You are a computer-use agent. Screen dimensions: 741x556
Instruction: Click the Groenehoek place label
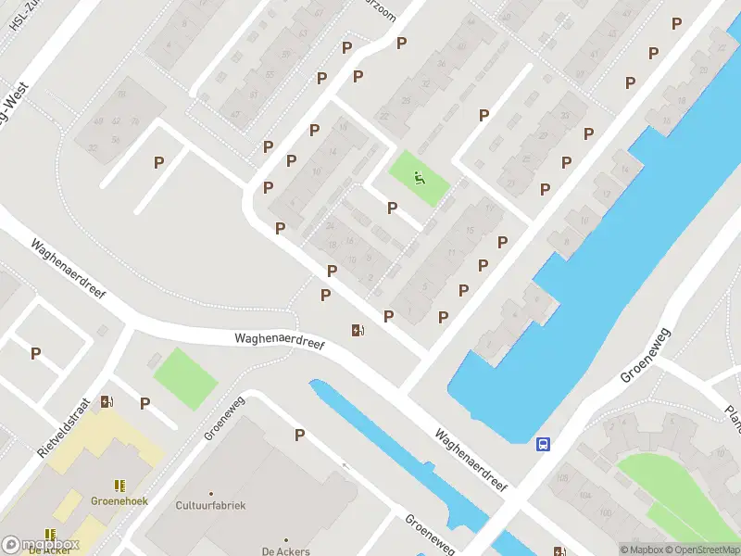tap(119, 500)
